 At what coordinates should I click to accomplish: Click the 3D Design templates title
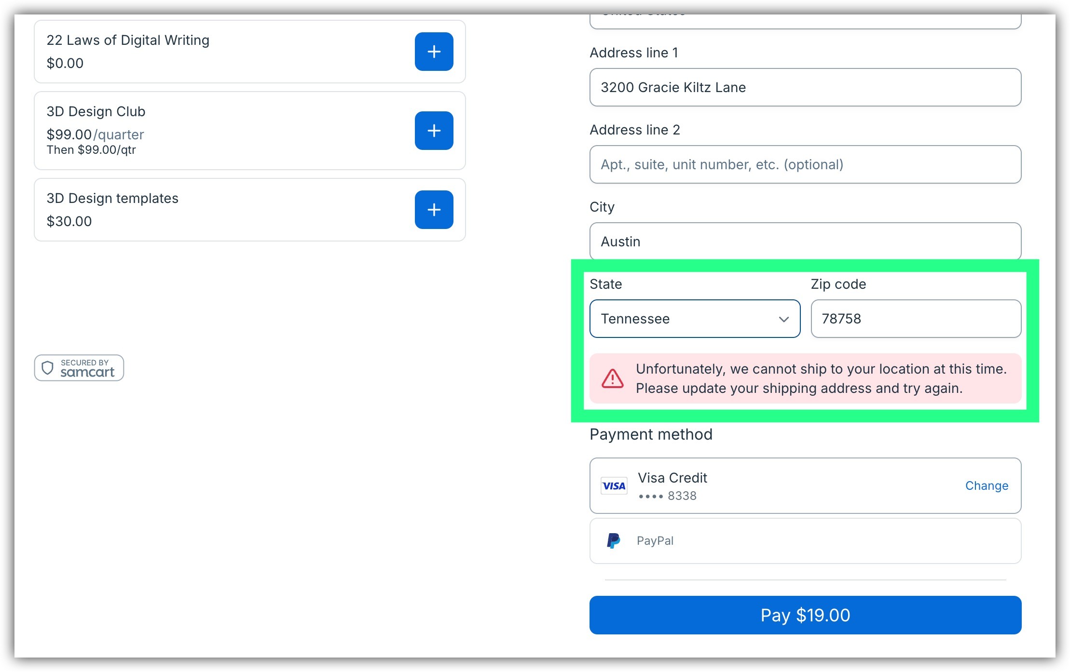pyautogui.click(x=112, y=198)
